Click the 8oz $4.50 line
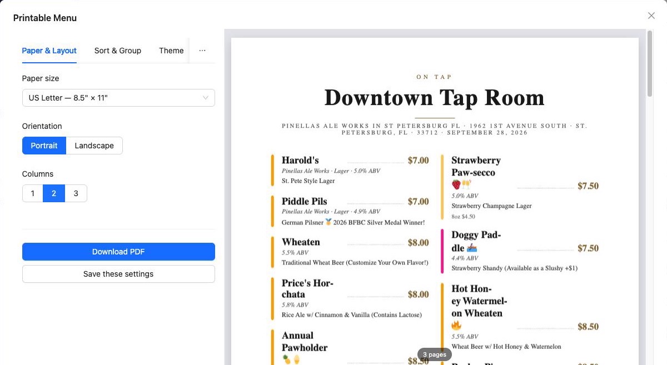The width and height of the screenshot is (667, 365). click(464, 217)
